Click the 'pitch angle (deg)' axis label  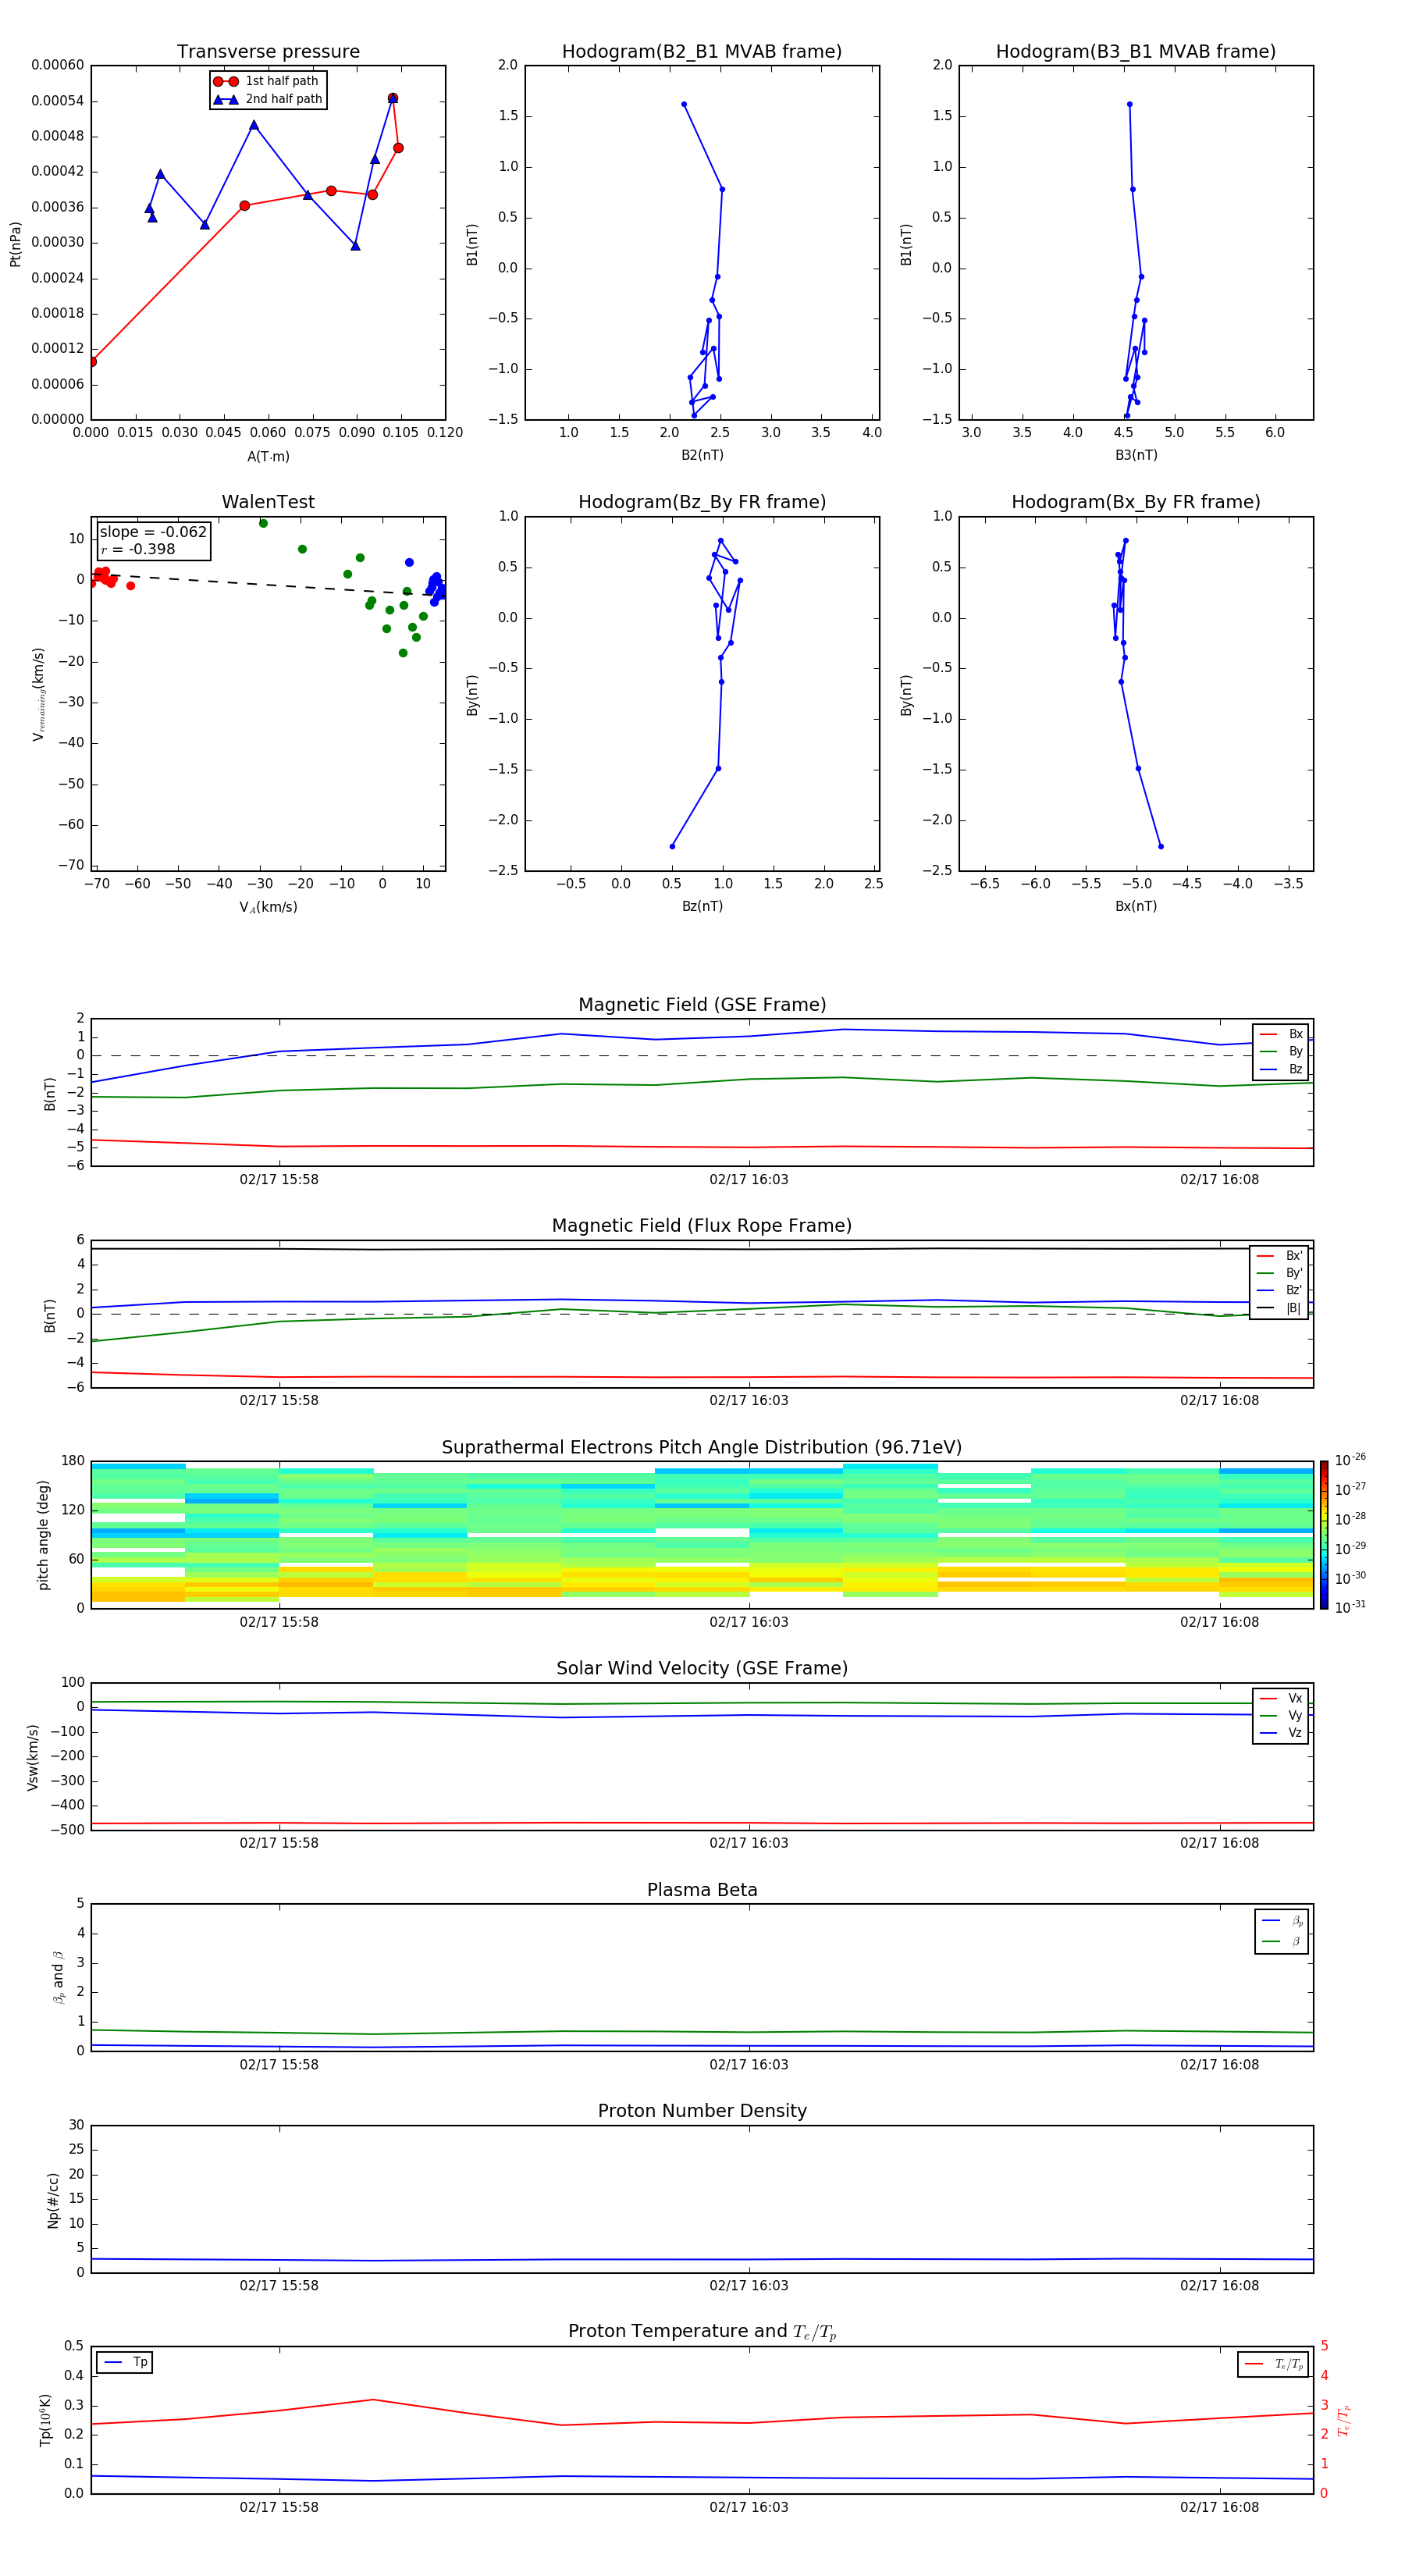point(43,1535)
